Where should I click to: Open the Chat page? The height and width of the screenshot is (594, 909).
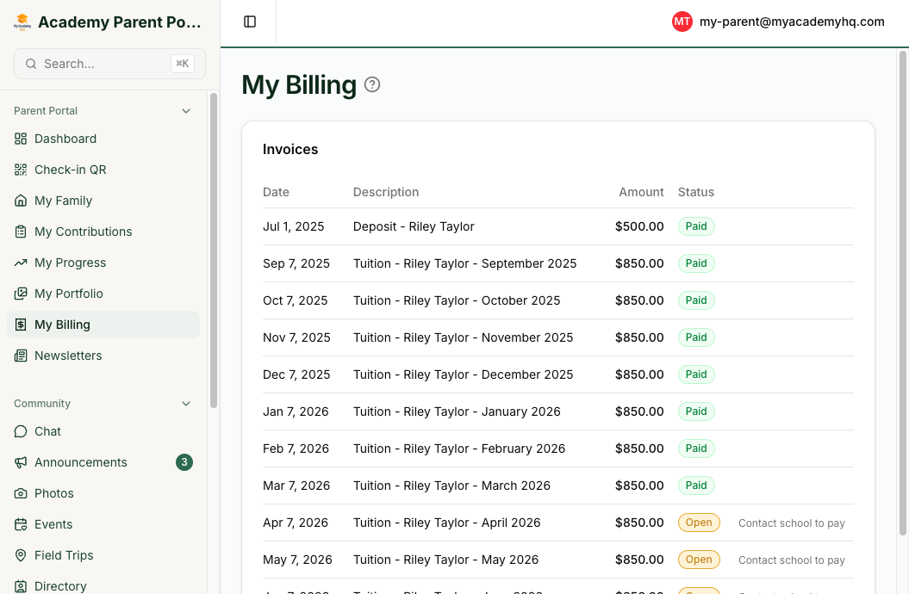(103, 431)
